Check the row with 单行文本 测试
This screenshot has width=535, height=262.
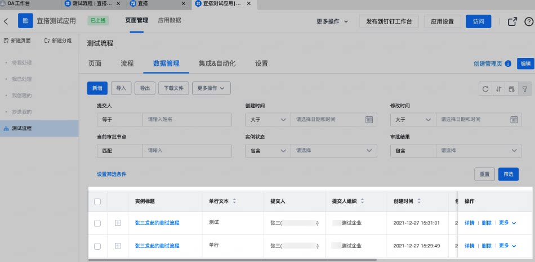tap(97, 223)
